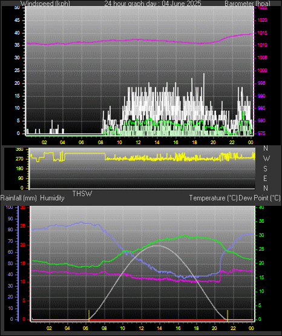The image size is (282, 336).
Task: Click the 100 humidity axis value
Action: (10, 207)
